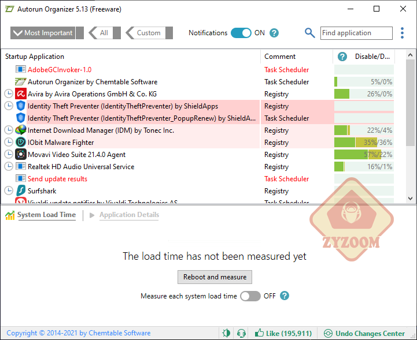Click the Autorun Organizer title bar logo

coord(10,9)
